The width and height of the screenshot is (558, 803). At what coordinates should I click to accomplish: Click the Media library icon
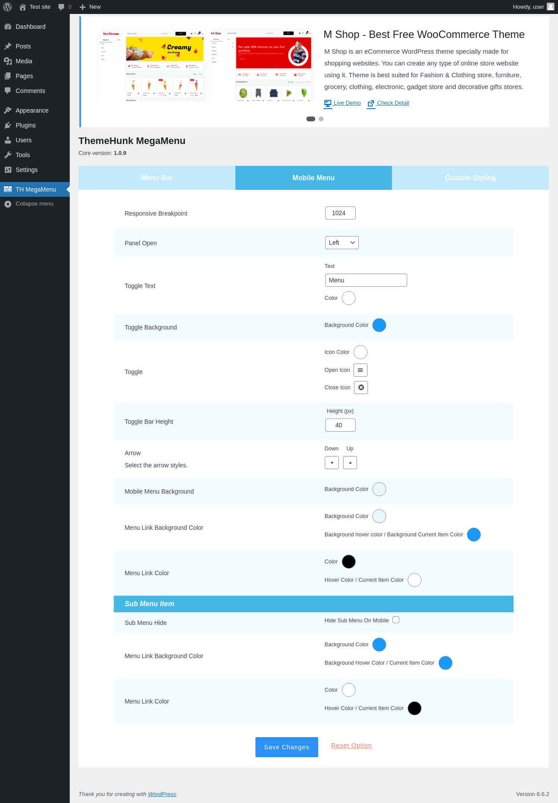pyautogui.click(x=8, y=61)
